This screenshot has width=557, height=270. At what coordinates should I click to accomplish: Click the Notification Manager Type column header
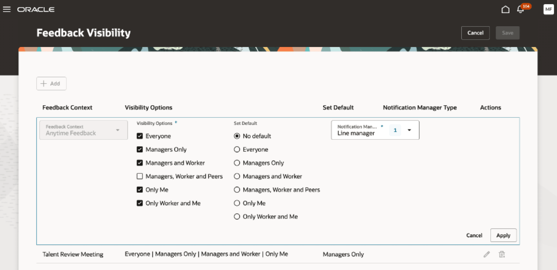[x=420, y=107]
